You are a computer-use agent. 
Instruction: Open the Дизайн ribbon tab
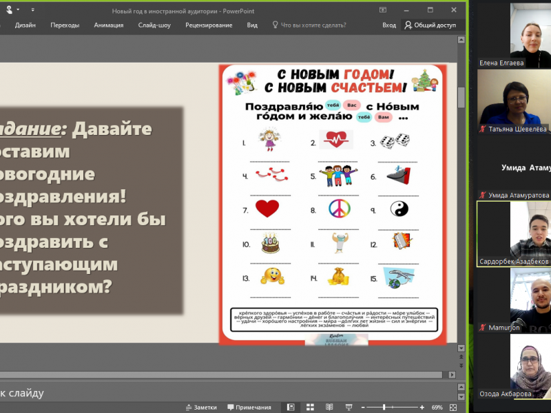(25, 25)
